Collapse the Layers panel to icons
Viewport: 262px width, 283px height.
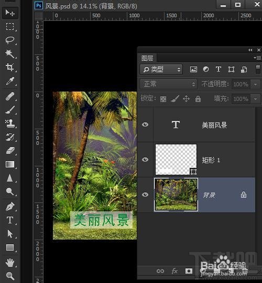[x=250, y=50]
